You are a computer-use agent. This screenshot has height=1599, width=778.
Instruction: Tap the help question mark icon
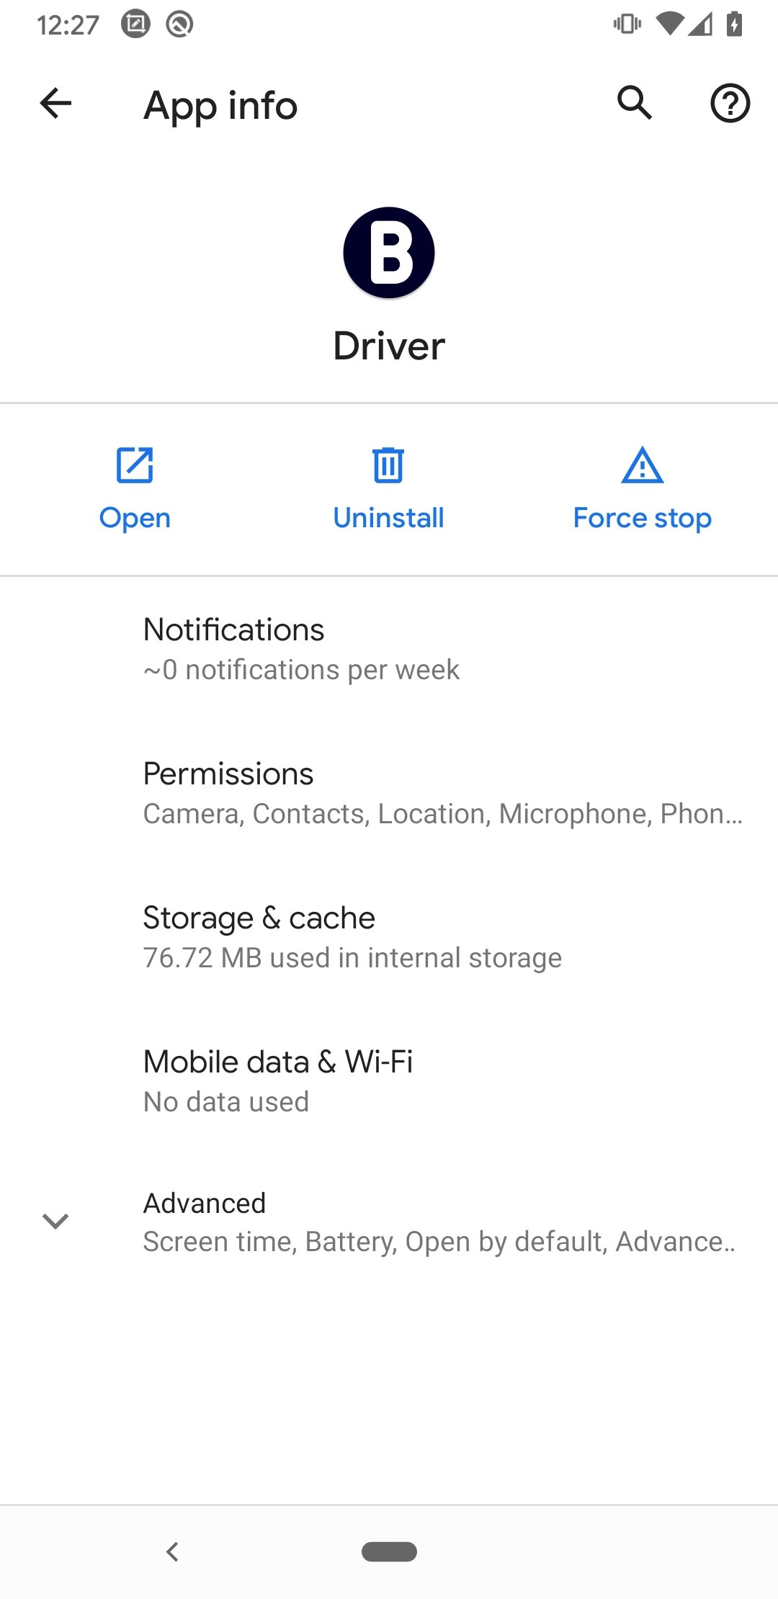click(x=730, y=104)
